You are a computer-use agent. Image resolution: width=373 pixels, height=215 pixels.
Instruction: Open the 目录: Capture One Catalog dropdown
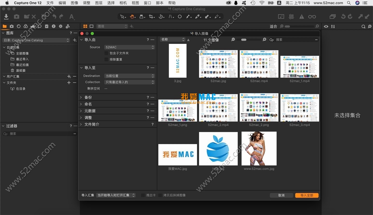pyautogui.click(x=36, y=40)
